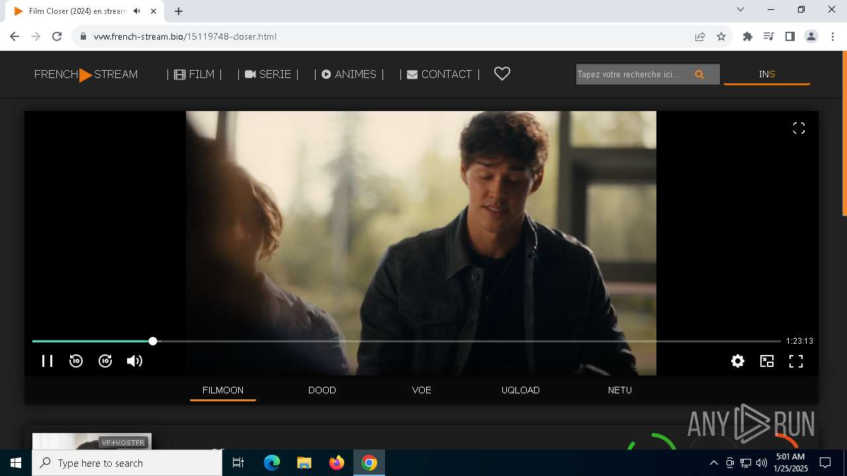Screen dimensions: 847x476
Task: Go back with the browser back arrow
Action: coord(15,36)
